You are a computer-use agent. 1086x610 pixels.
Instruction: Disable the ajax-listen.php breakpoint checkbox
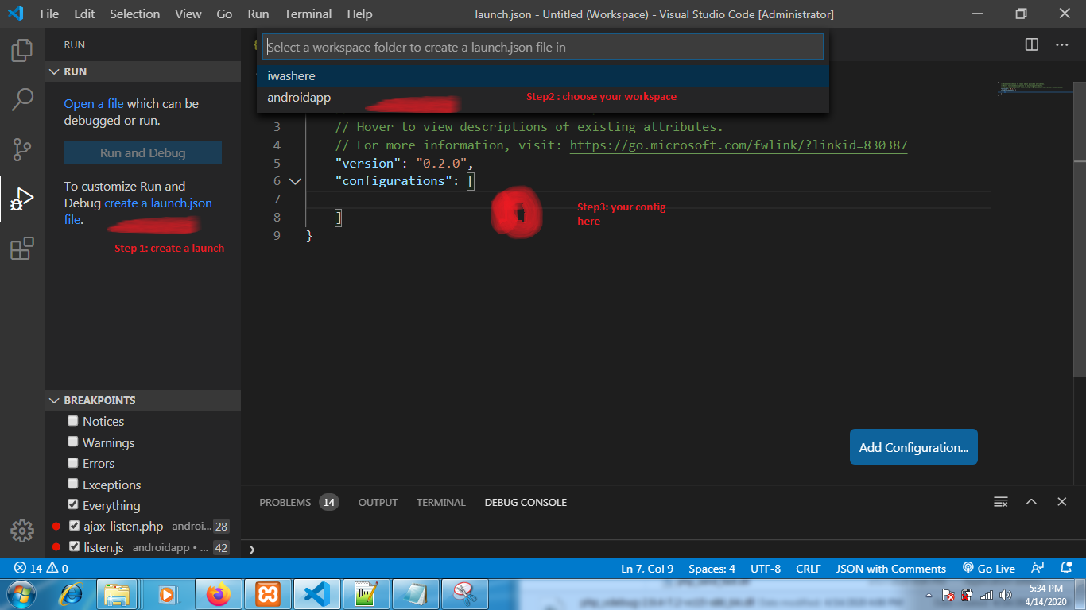click(x=74, y=526)
